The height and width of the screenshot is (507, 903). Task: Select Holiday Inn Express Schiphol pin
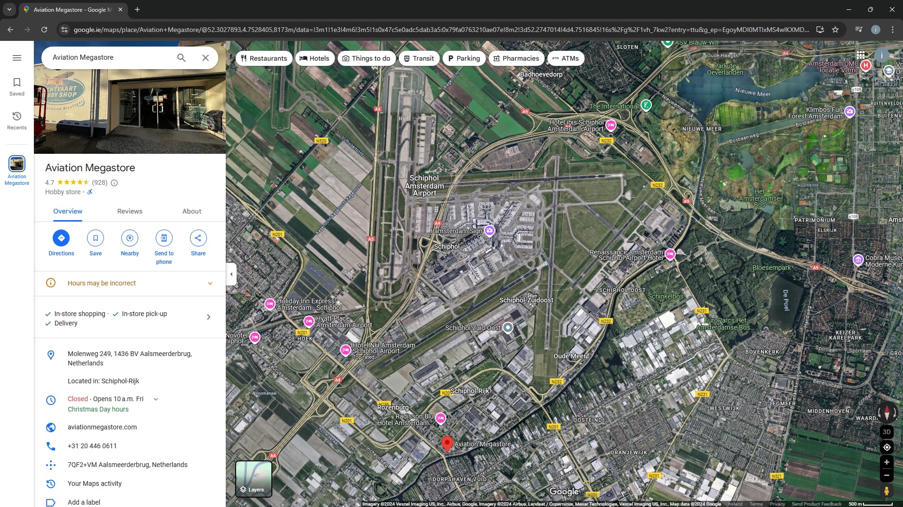coord(270,304)
